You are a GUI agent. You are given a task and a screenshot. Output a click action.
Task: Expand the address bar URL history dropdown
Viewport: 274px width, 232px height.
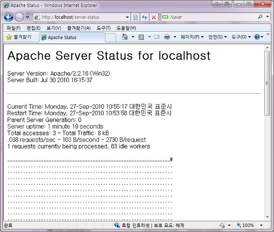127,17
